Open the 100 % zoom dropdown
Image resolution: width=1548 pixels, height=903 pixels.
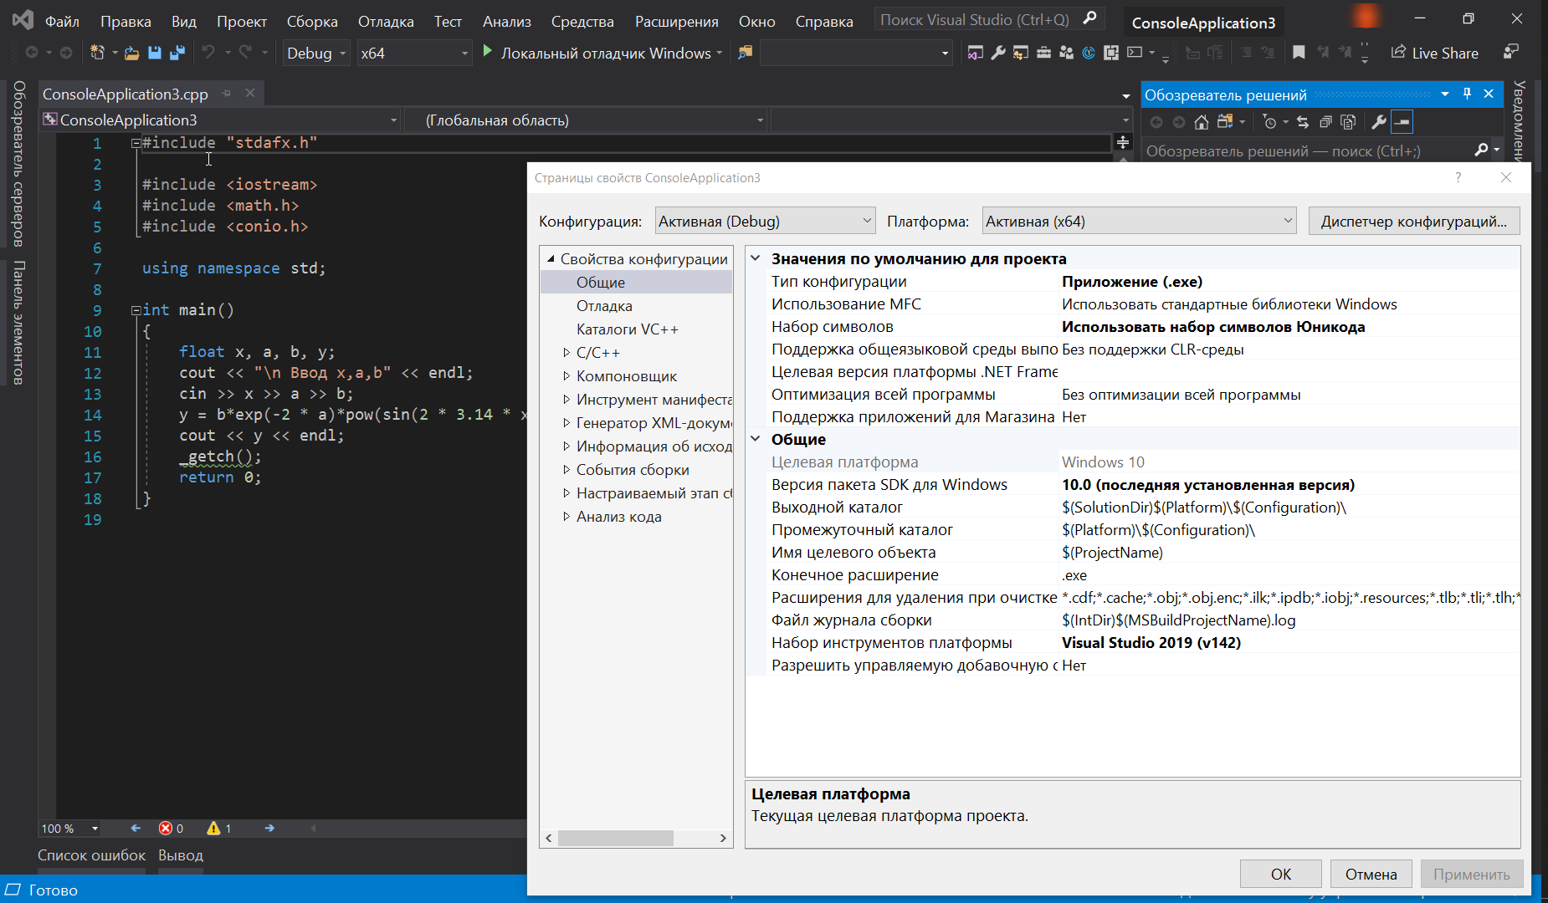point(70,829)
